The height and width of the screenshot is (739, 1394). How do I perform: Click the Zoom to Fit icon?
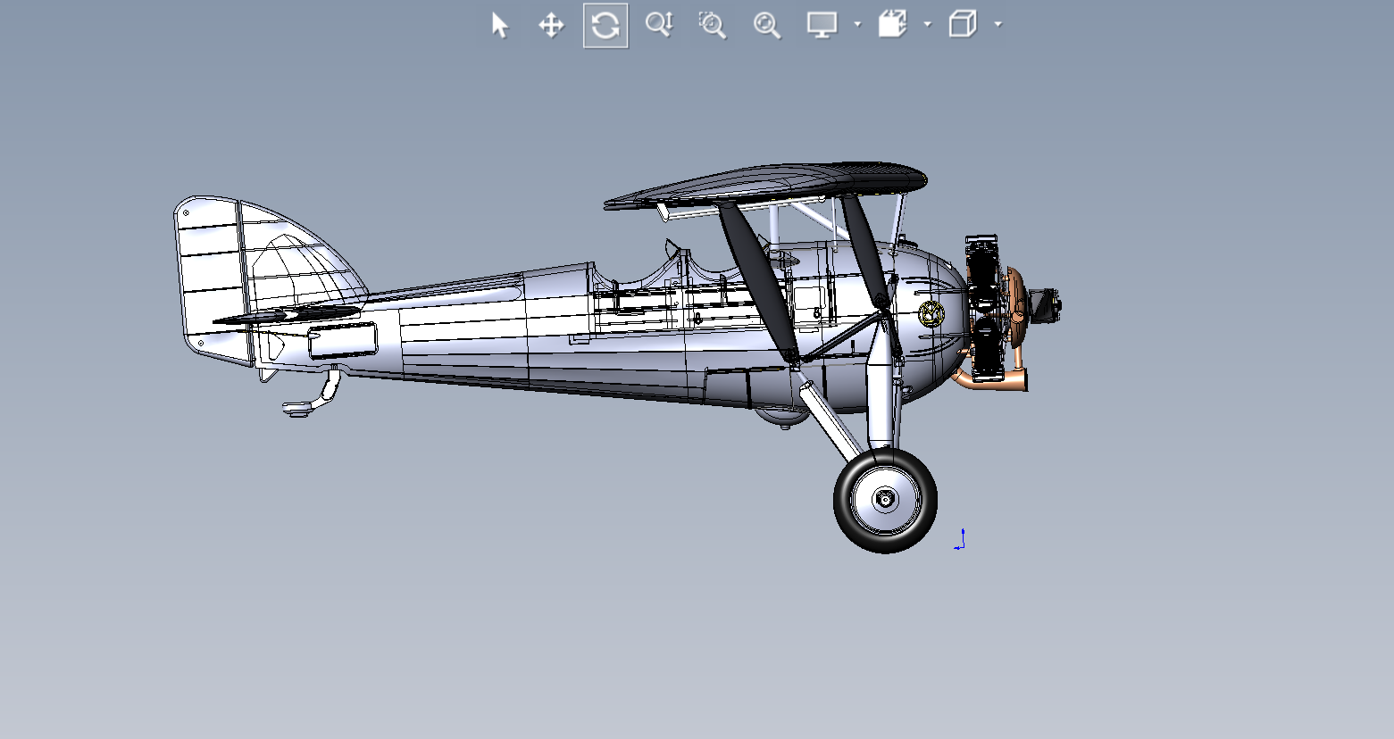pos(766,25)
